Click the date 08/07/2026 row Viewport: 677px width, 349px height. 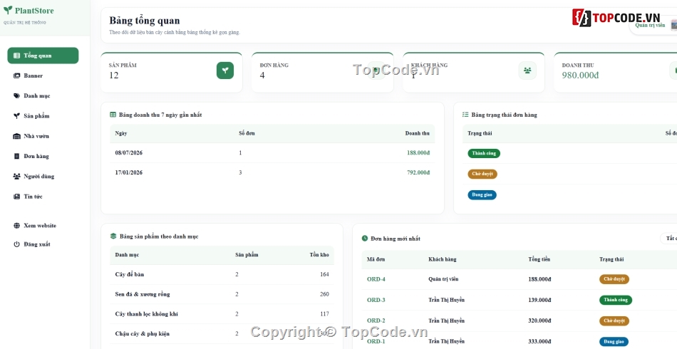[272, 152]
